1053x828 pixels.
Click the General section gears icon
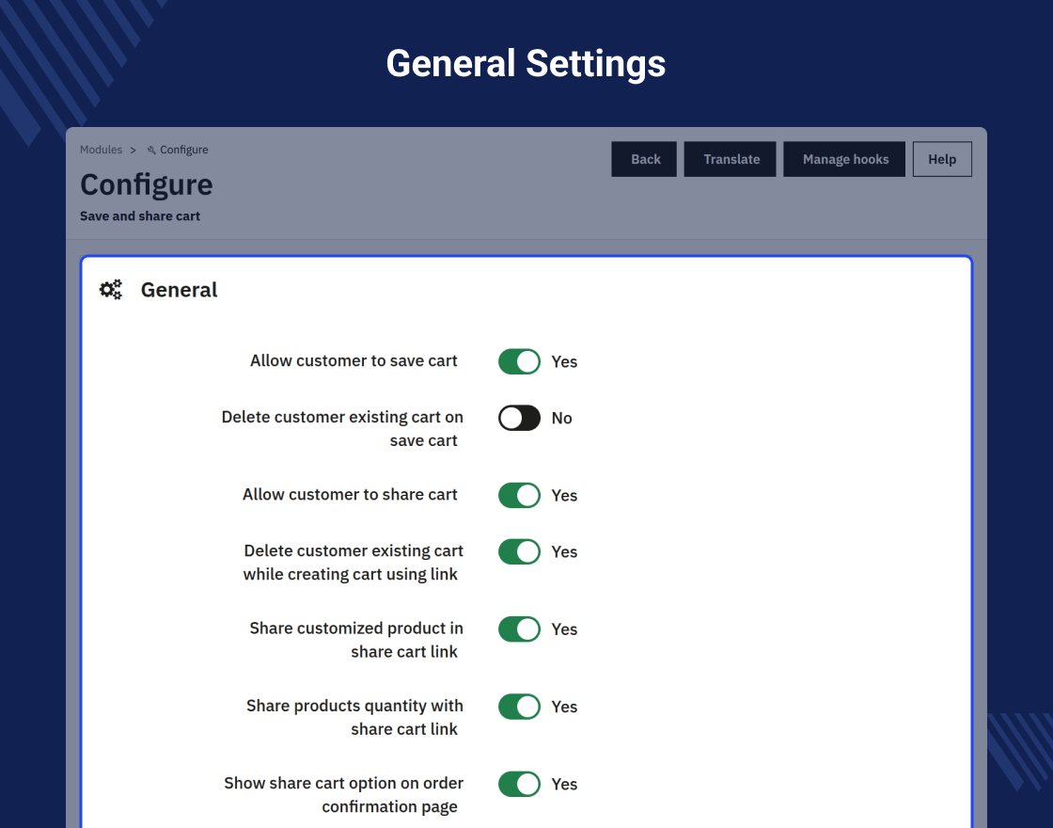111,290
